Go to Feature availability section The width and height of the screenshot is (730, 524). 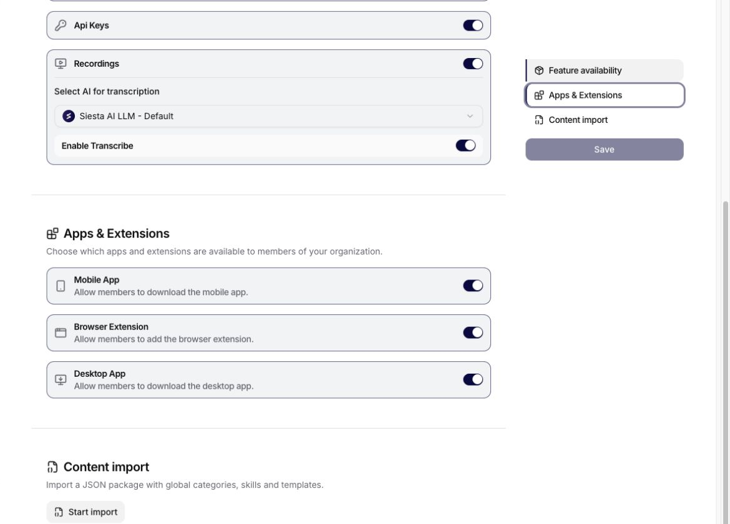605,70
